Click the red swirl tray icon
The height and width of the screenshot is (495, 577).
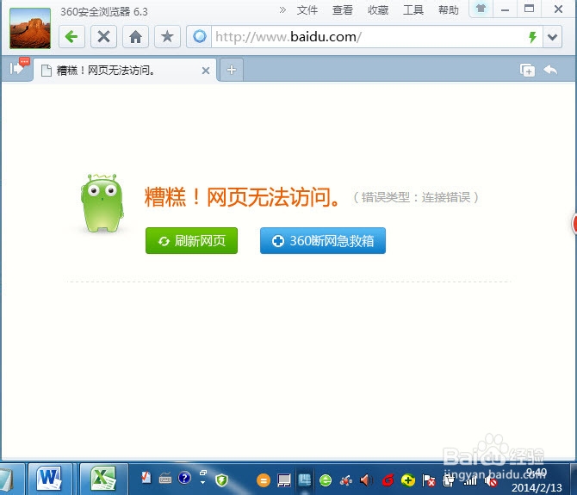click(x=388, y=480)
